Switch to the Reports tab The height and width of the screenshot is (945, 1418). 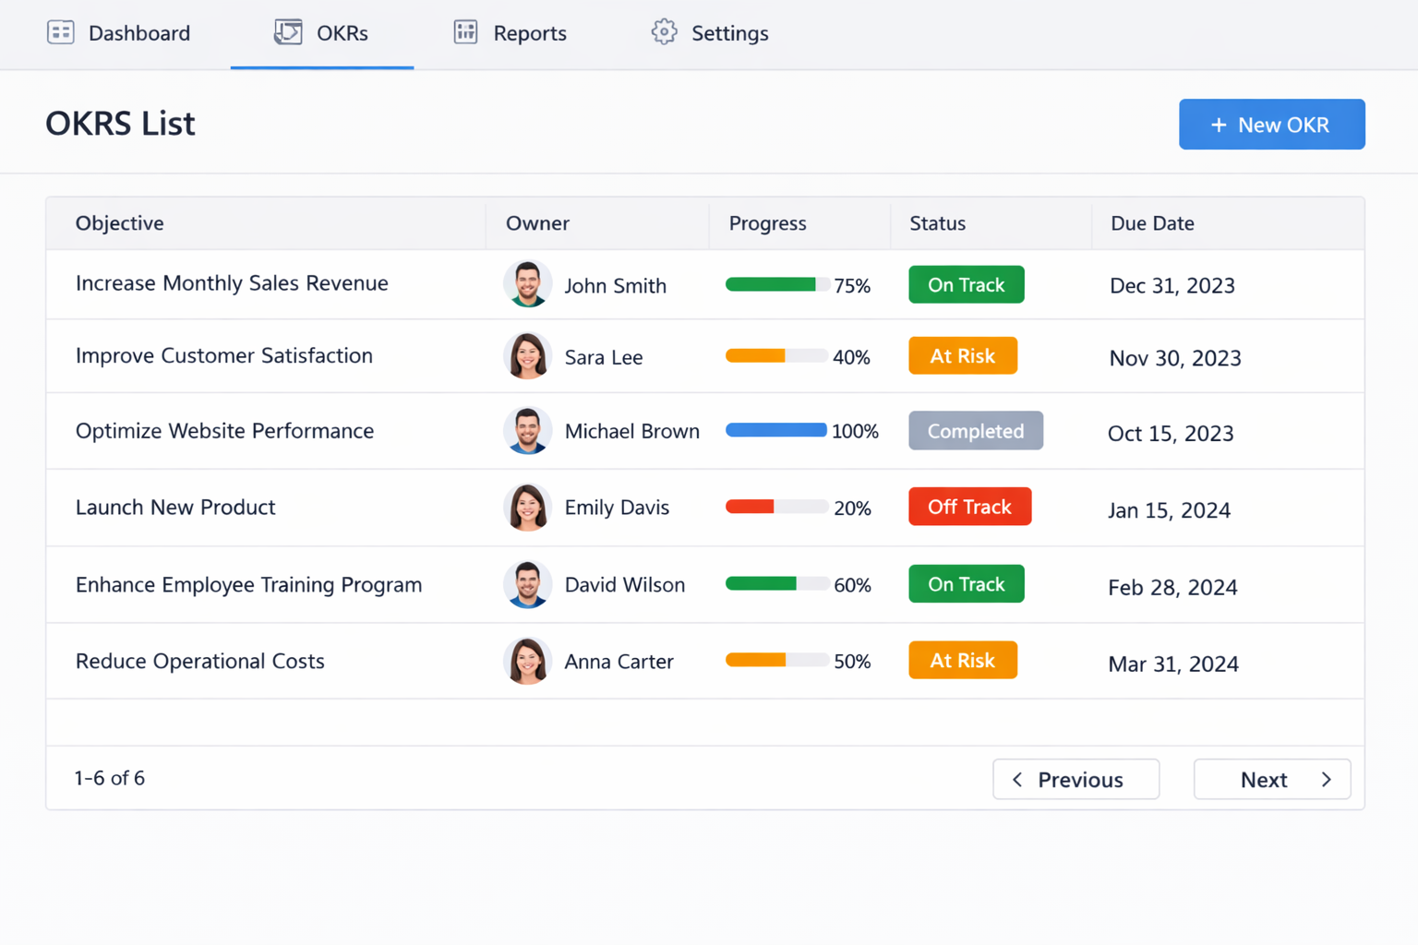(x=510, y=32)
